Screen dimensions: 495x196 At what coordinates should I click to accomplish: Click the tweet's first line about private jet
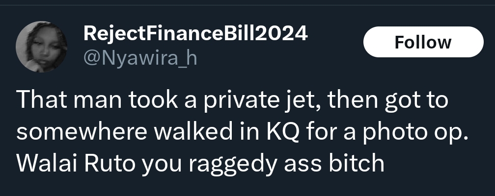[x=232, y=100]
